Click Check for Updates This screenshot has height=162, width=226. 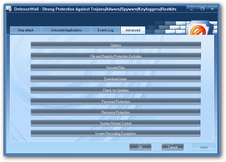coord(115,90)
